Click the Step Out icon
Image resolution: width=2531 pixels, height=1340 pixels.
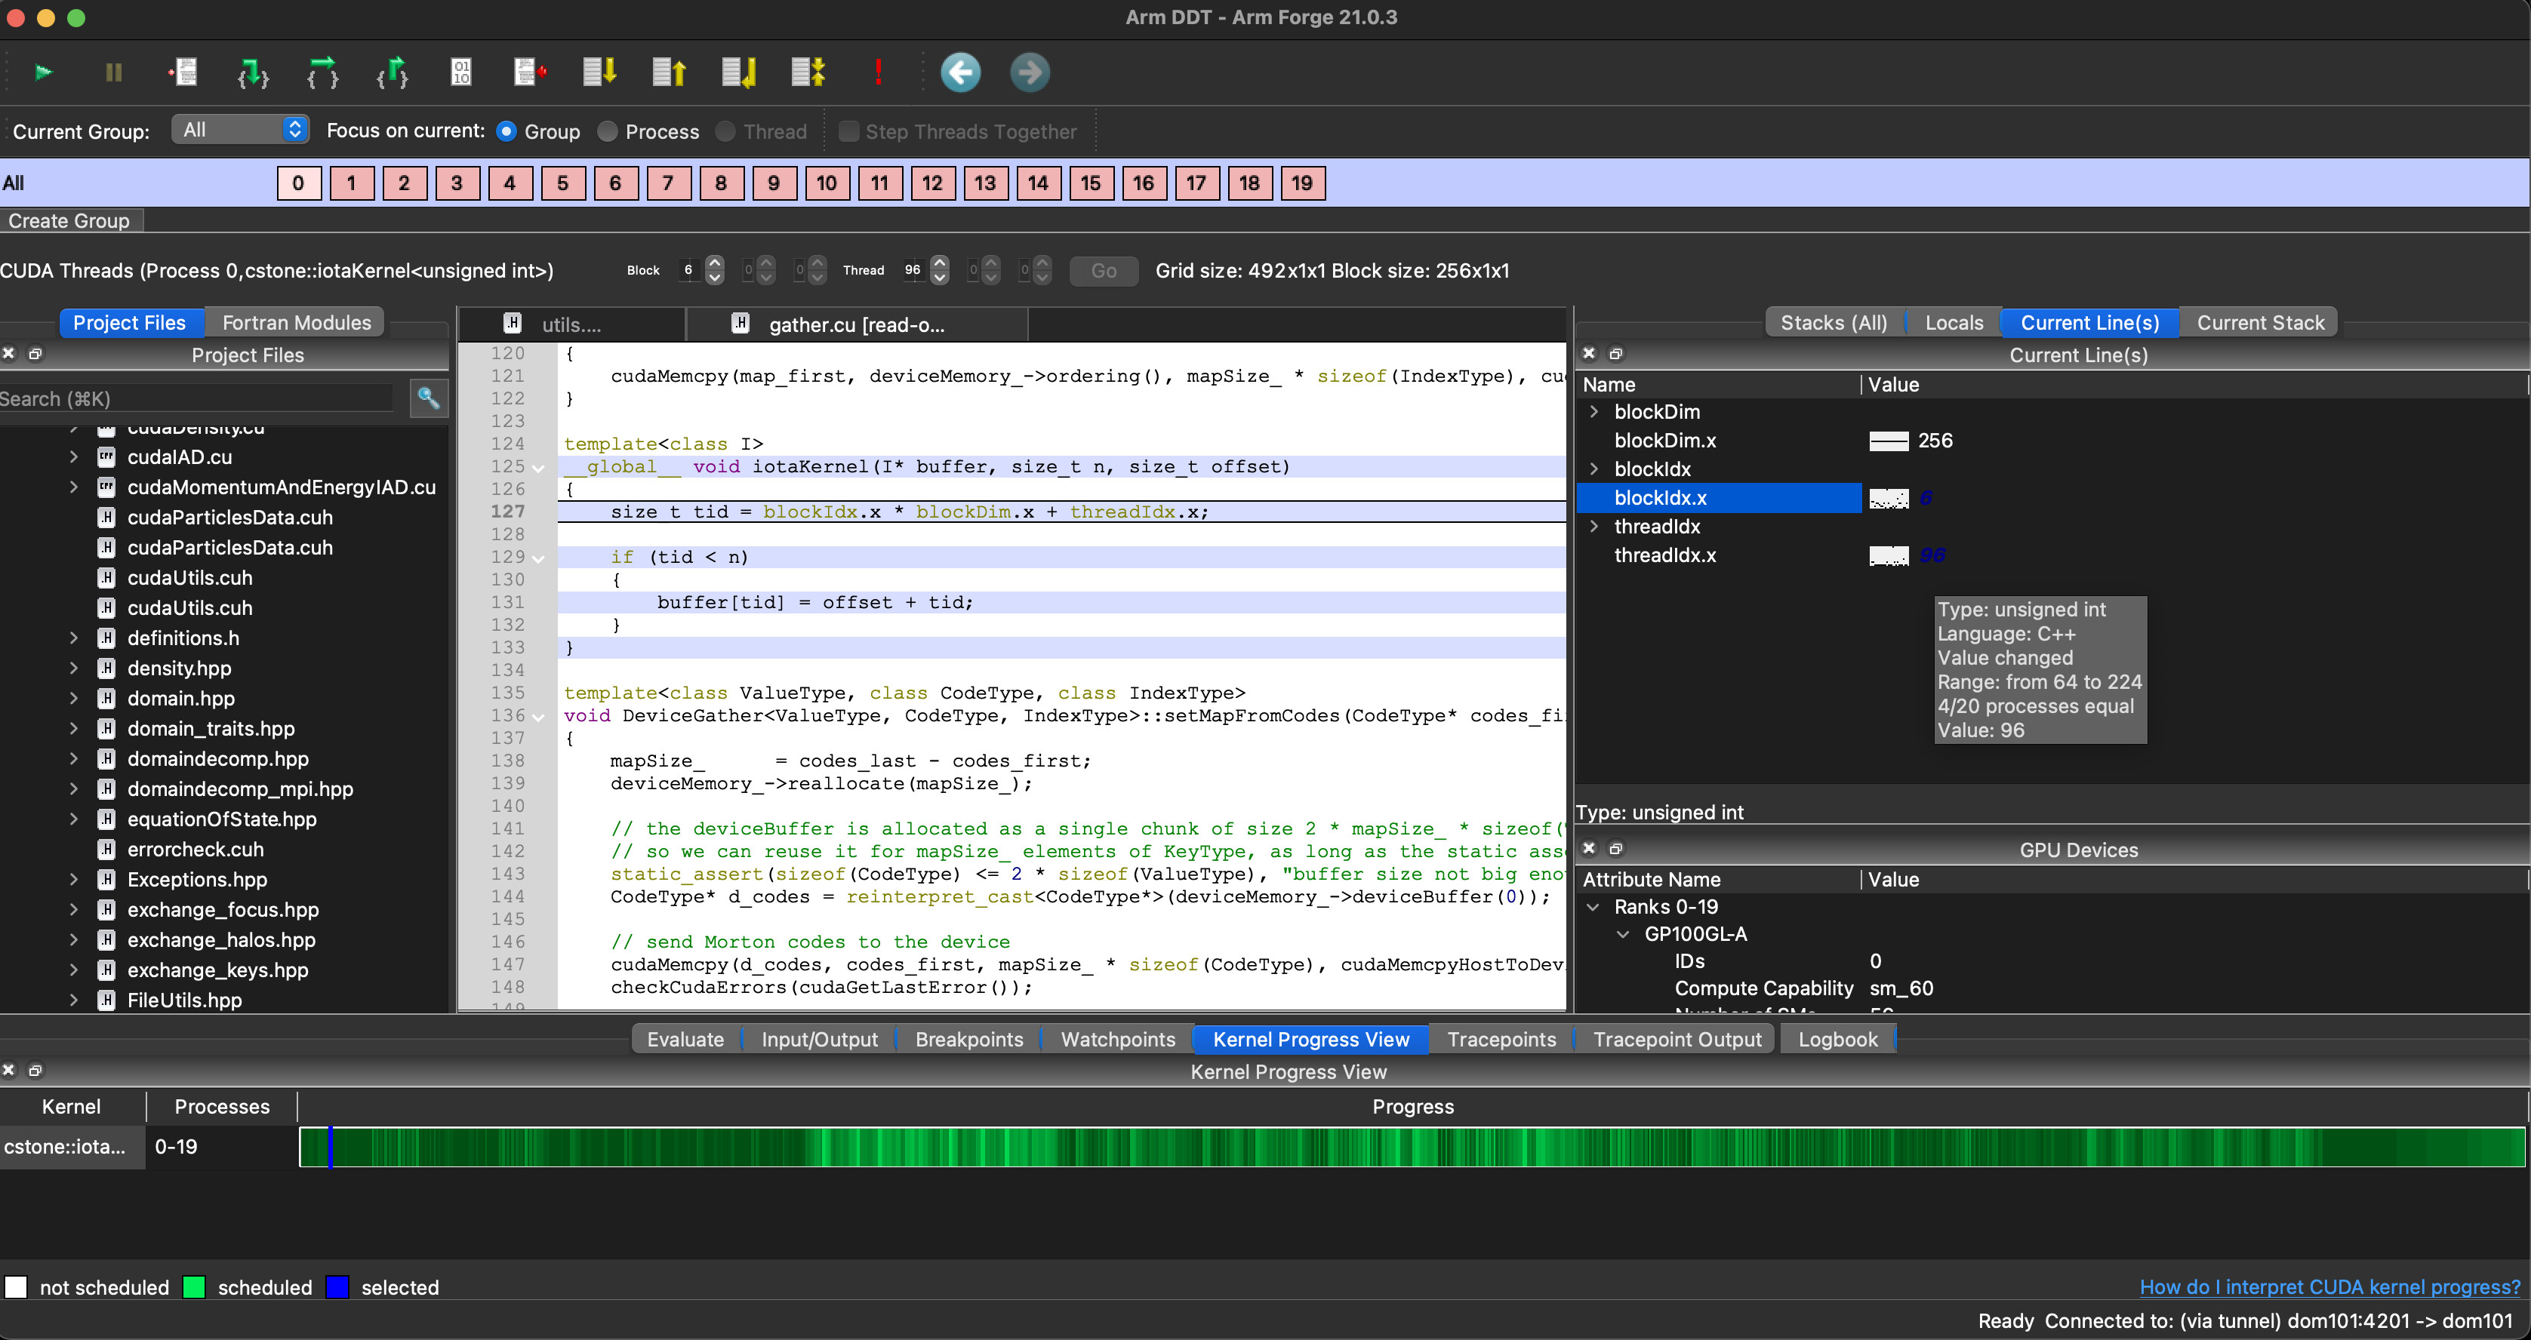point(392,72)
